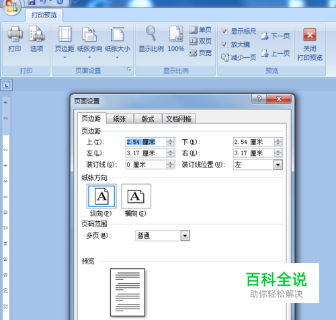Viewport: 336px width, 320px height.
Task: Click the page preview thumbnail
Action: (x=128, y=292)
